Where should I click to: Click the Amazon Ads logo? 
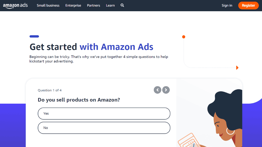pos(15,5)
